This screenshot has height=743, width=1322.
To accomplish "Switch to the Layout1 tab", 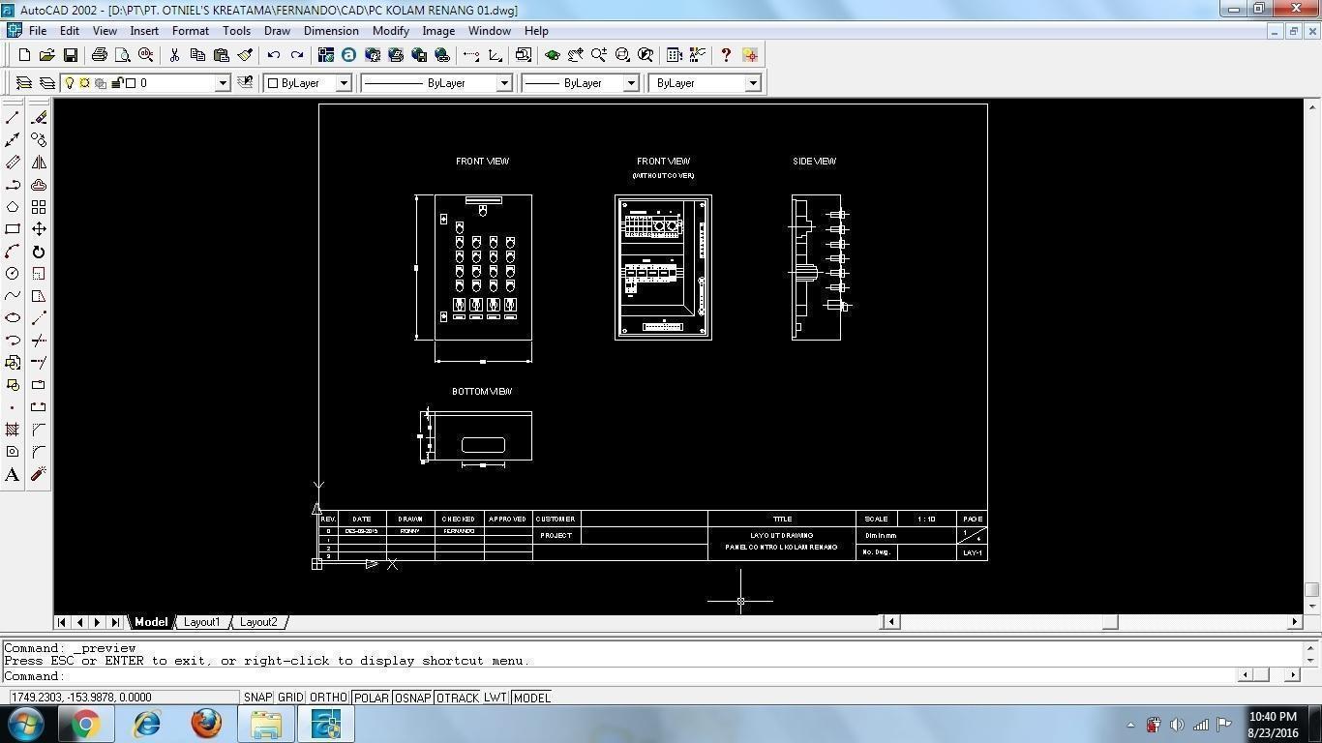I will point(202,622).
